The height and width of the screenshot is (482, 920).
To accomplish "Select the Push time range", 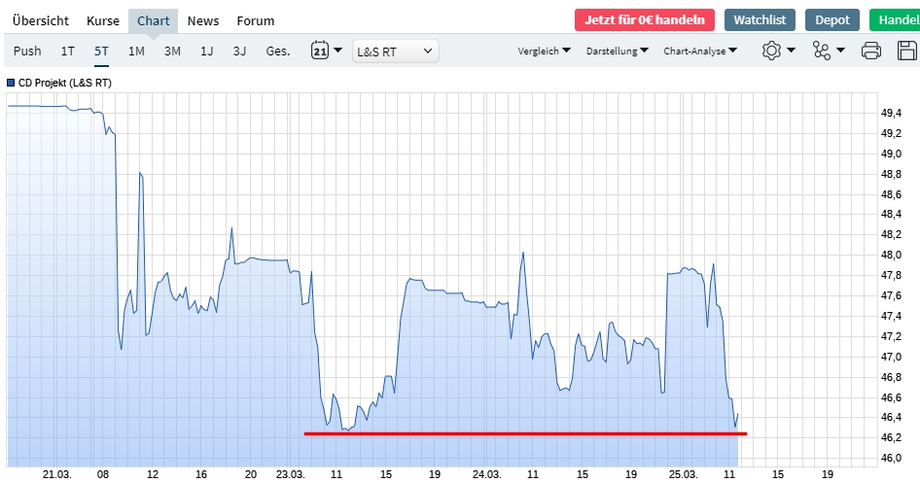I will pos(27,51).
